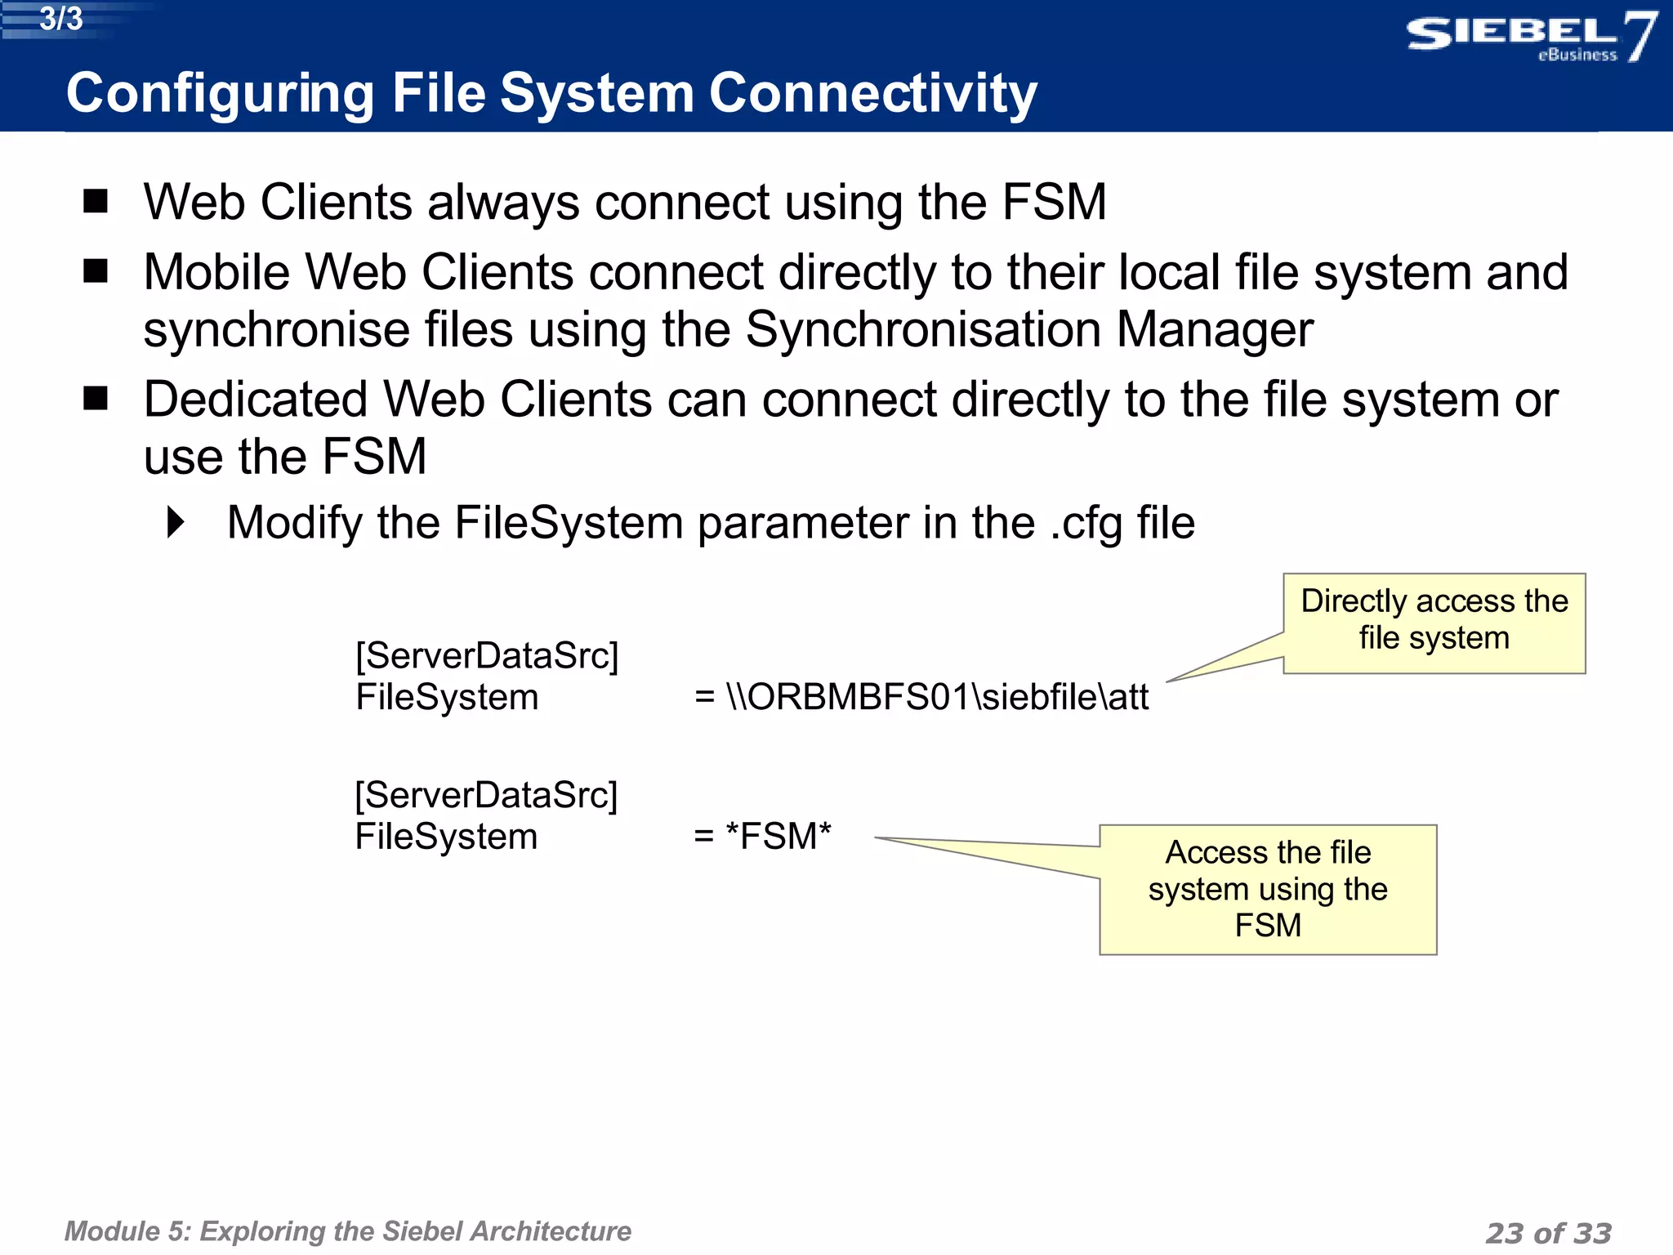Click the Mobile Web Clients square bullet

[96, 270]
